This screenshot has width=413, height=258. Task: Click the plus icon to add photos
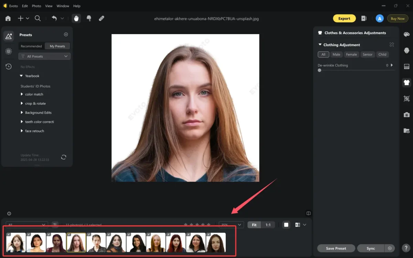[x=21, y=19]
